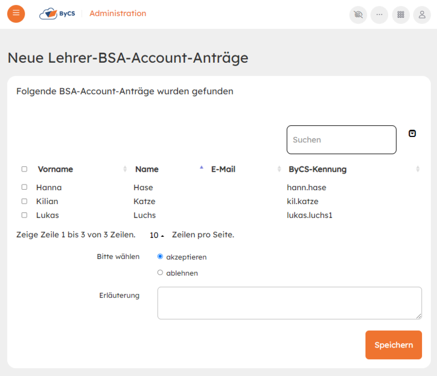
Task: Sort by ByCS-Kennung column arrows
Action: click(418, 169)
